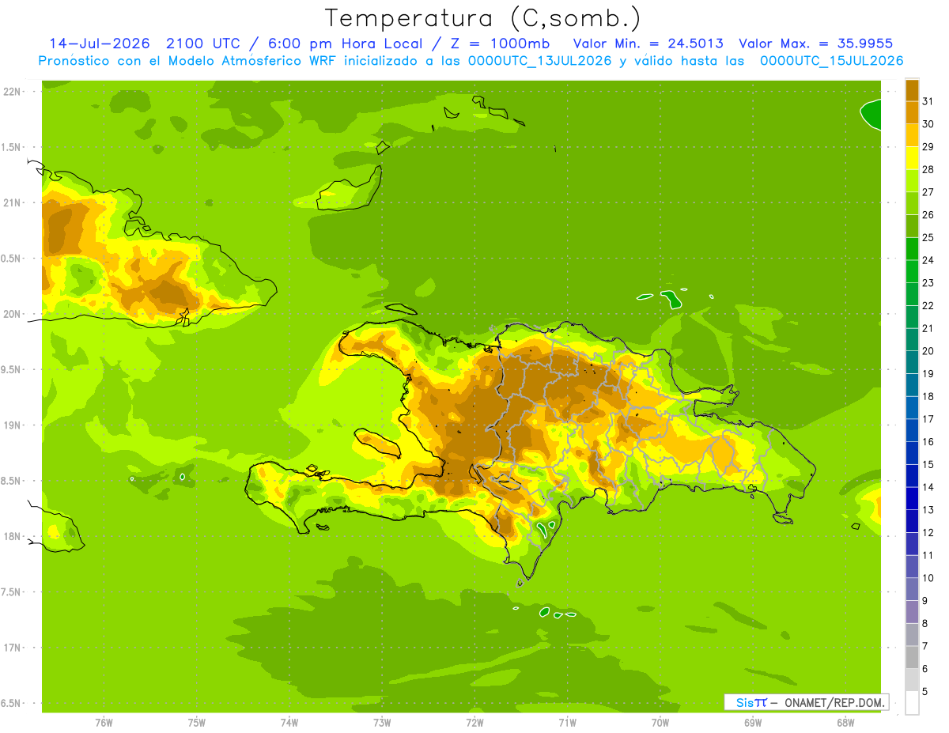Screen dimensions: 949x733
Task: Click the small dark green island north of Hispaniola
Action: pos(671,300)
